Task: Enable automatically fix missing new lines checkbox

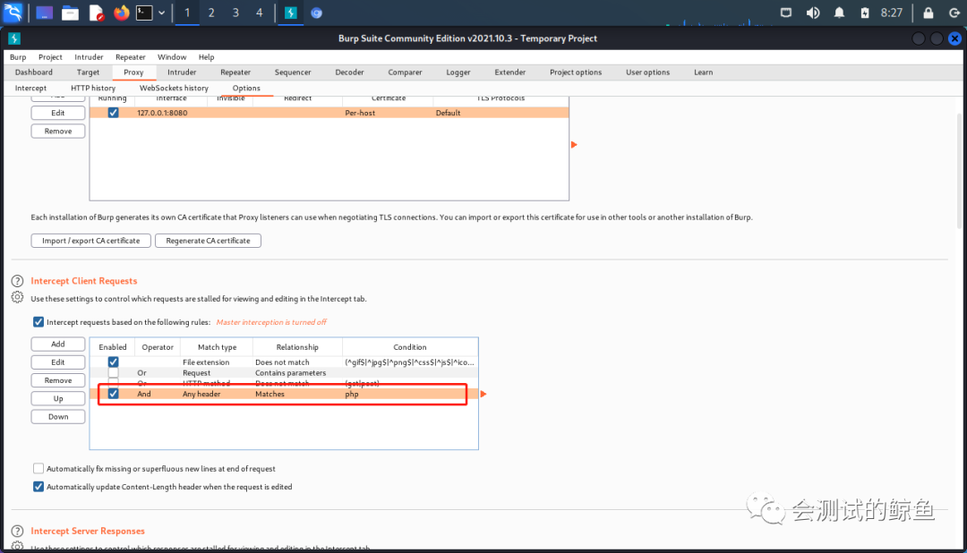Action: click(x=39, y=469)
